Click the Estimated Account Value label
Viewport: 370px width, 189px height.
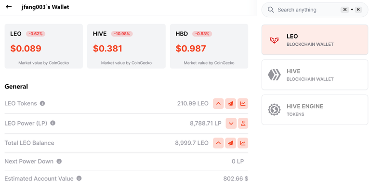(39, 178)
